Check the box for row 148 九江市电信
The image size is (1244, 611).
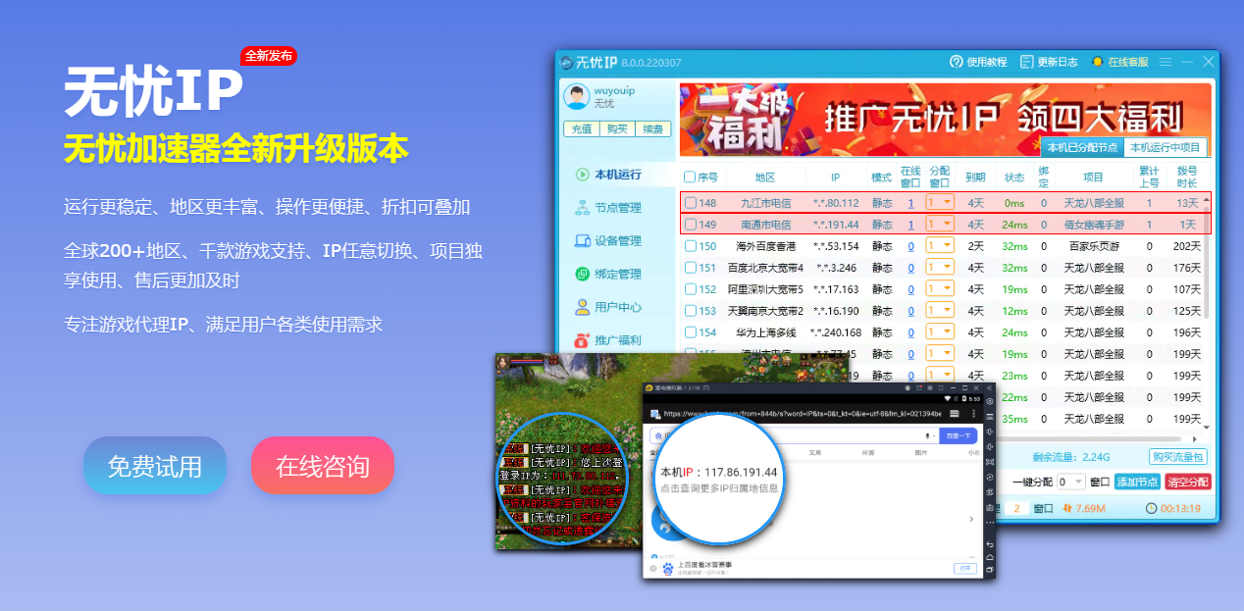coord(691,203)
